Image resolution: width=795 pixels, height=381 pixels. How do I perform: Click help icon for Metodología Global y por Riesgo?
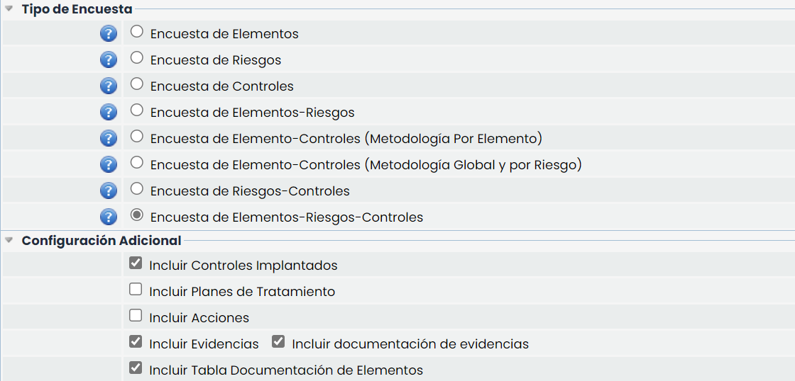click(108, 164)
